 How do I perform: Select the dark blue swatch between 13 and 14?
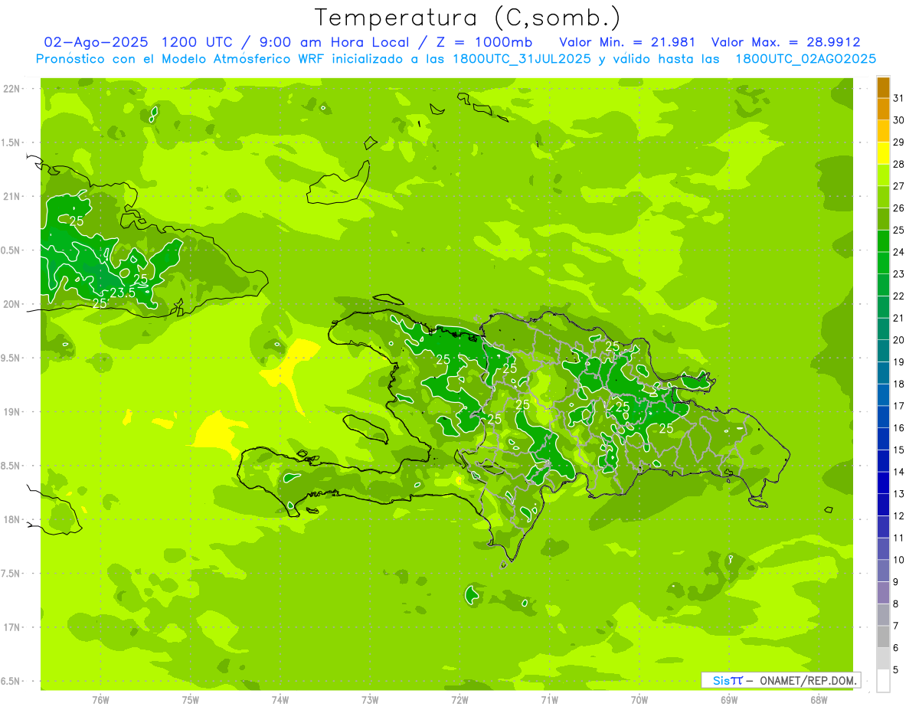click(x=883, y=483)
